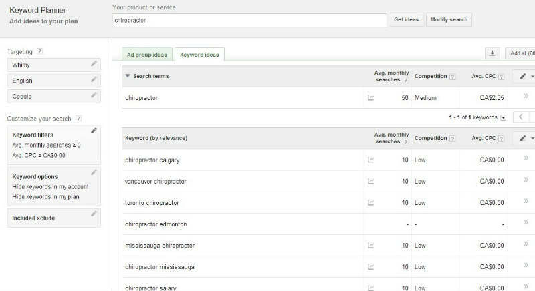Add chiropractor mississauga to plan
The height and width of the screenshot is (291, 535).
click(526, 265)
